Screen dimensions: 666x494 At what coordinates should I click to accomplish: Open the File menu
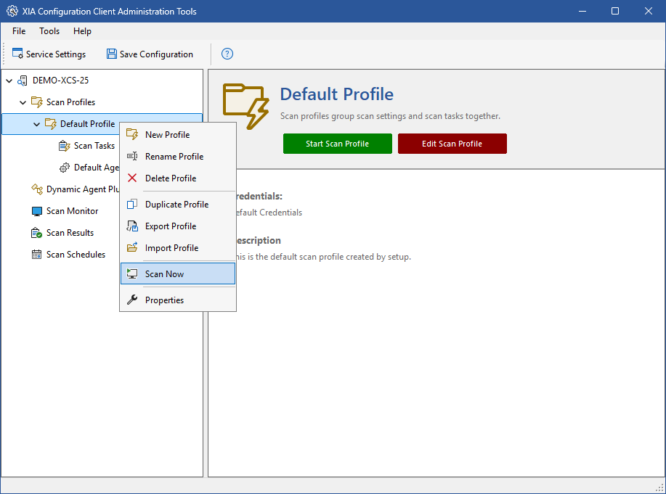pos(19,31)
